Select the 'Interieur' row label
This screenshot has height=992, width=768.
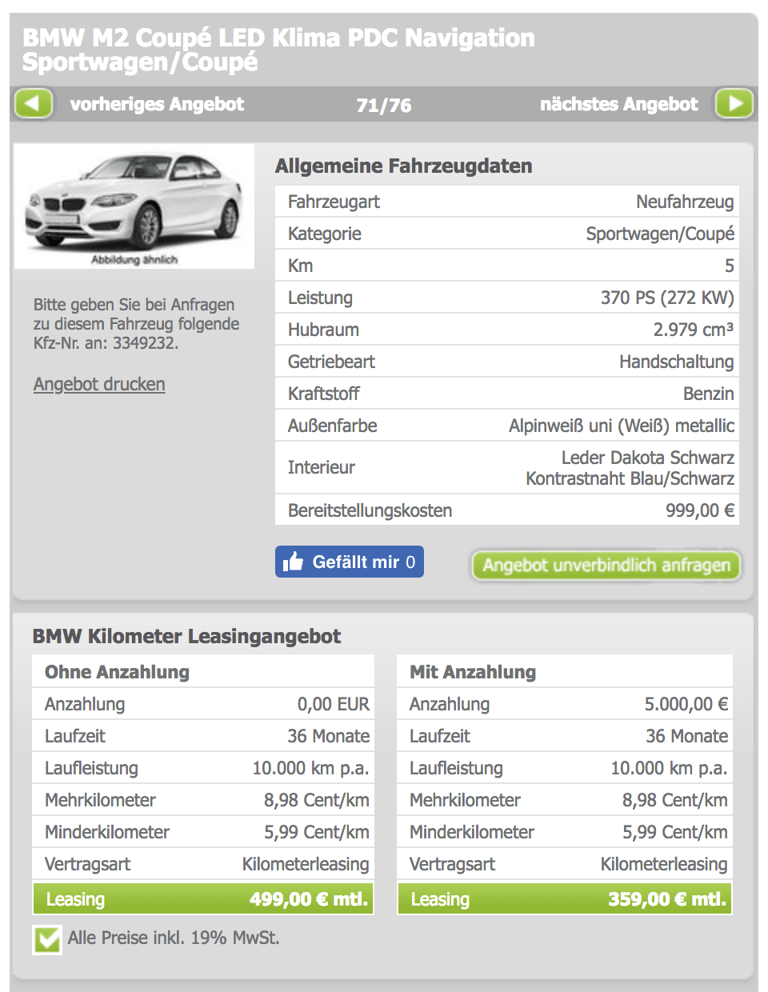[322, 467]
